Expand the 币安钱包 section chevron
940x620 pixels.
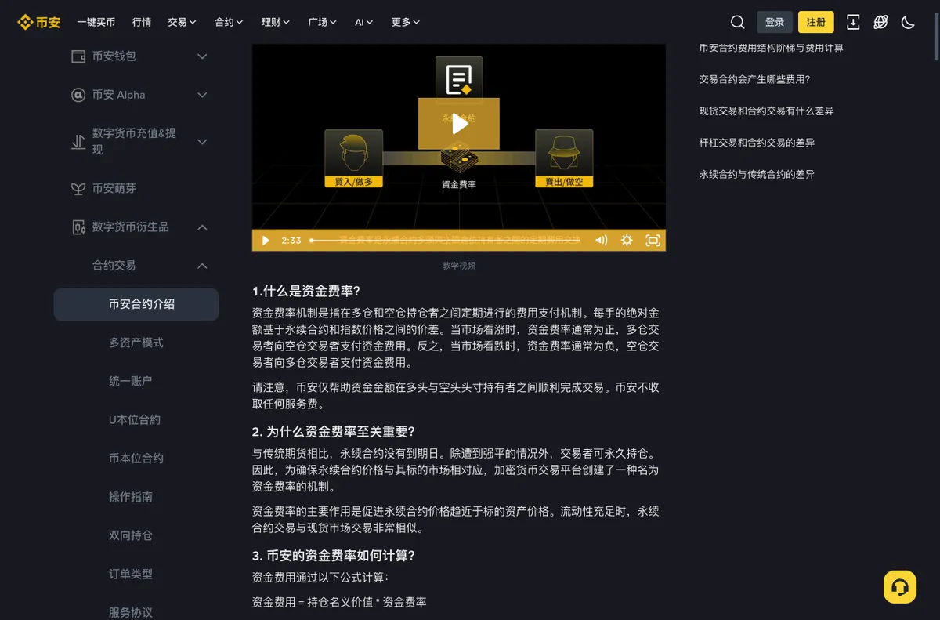(202, 56)
